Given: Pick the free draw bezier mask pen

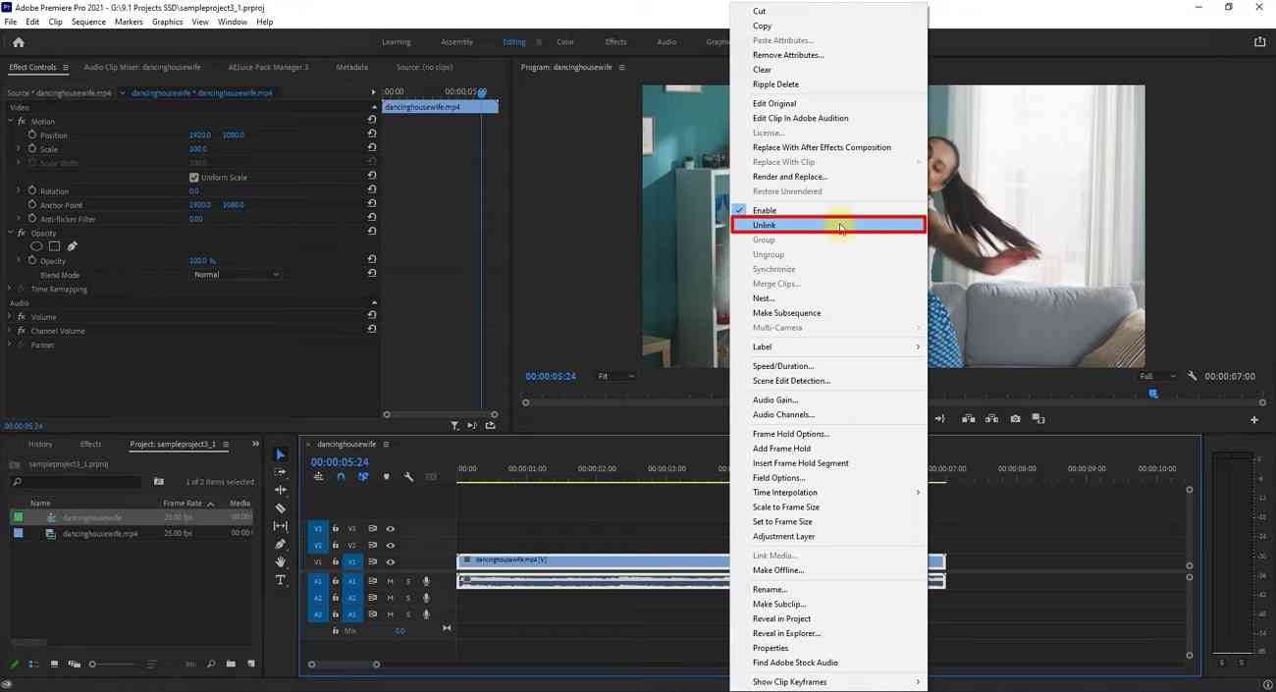Looking at the screenshot, I should [x=72, y=246].
